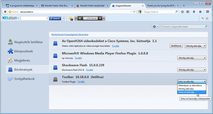Click 'Tovább' link for Shockwave Flash
The image size is (213, 114).
tap(89, 70)
